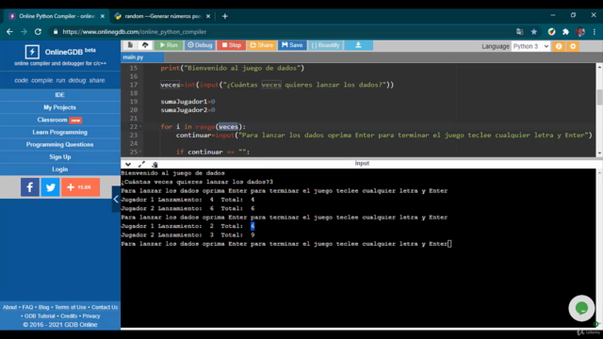This screenshot has height=339, width=603.
Task: Click the orange info icon
Action: [559, 46]
